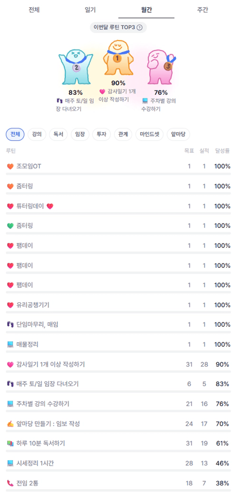Select the 전체 category filter chip
This screenshot has width=236, height=493.
click(15, 134)
